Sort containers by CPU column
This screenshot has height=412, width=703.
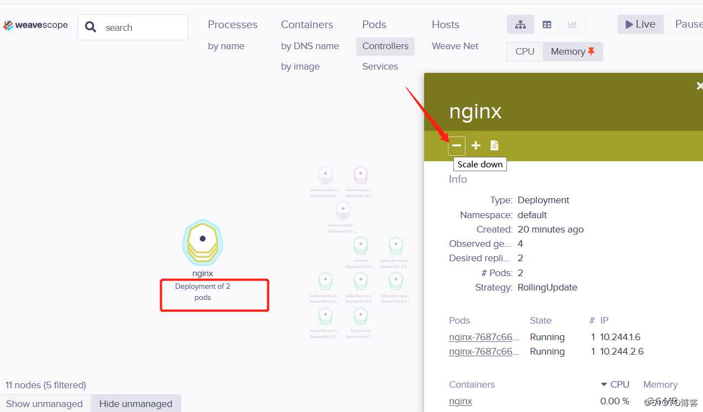615,384
